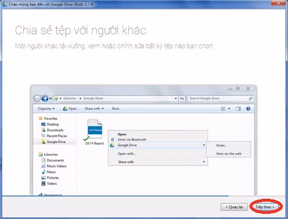Click Open with Drive icon in toolbar

click(70, 108)
